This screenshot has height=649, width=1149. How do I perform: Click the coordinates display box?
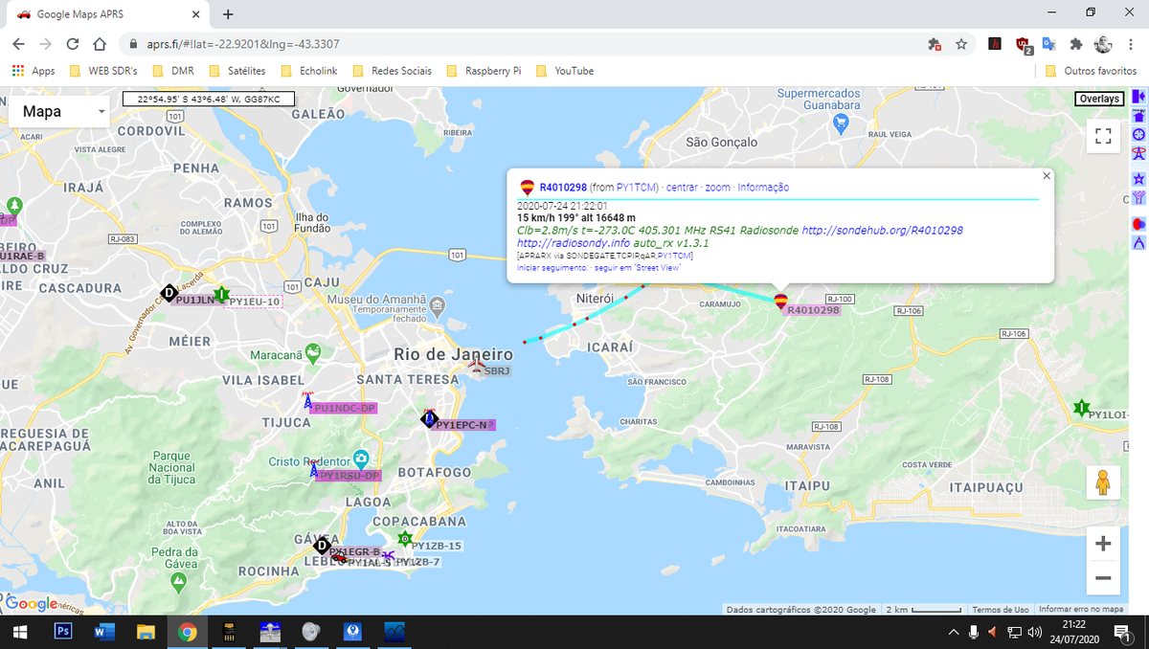[x=209, y=99]
